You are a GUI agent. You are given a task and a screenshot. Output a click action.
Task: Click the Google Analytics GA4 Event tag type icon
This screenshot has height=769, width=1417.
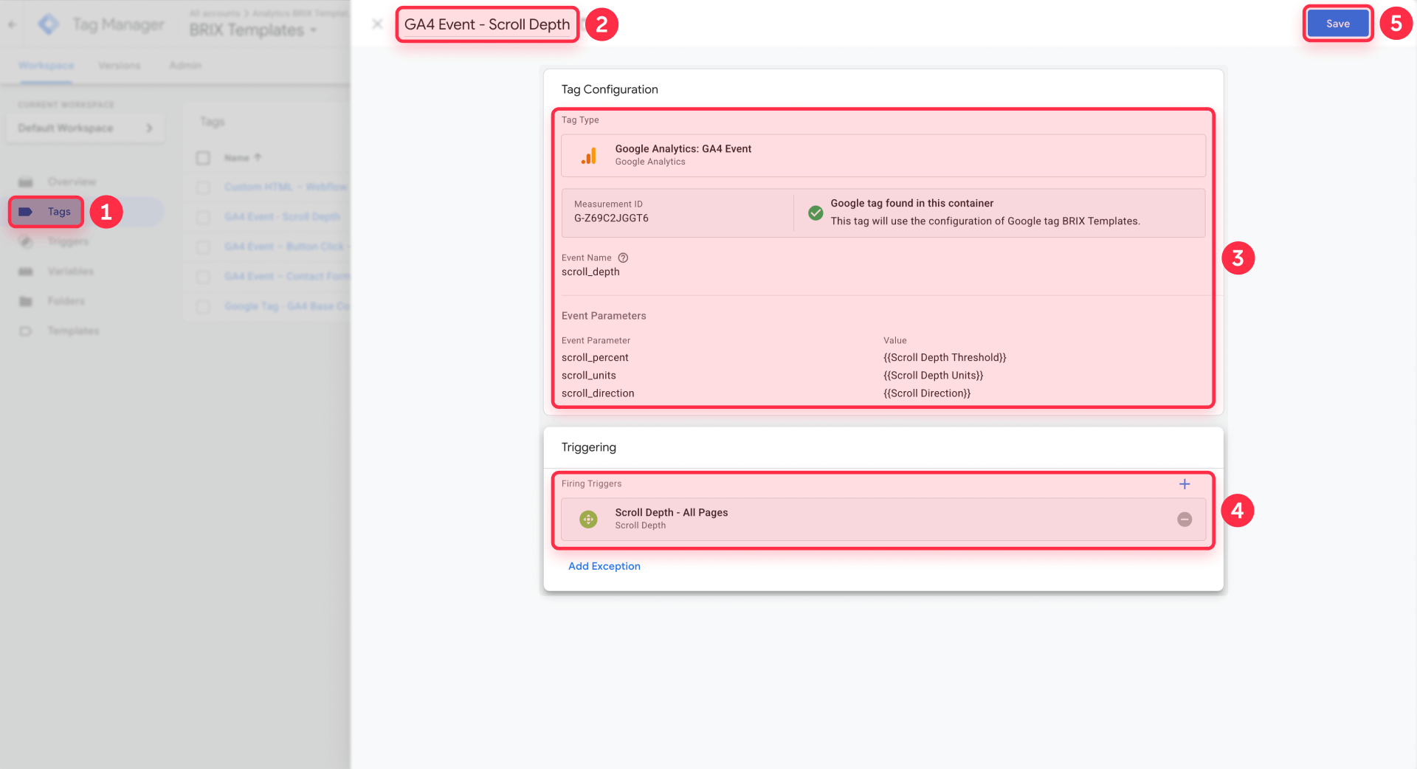tap(588, 155)
